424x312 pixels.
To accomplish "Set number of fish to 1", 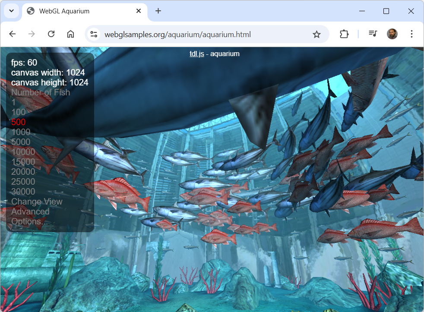I will coord(13,102).
